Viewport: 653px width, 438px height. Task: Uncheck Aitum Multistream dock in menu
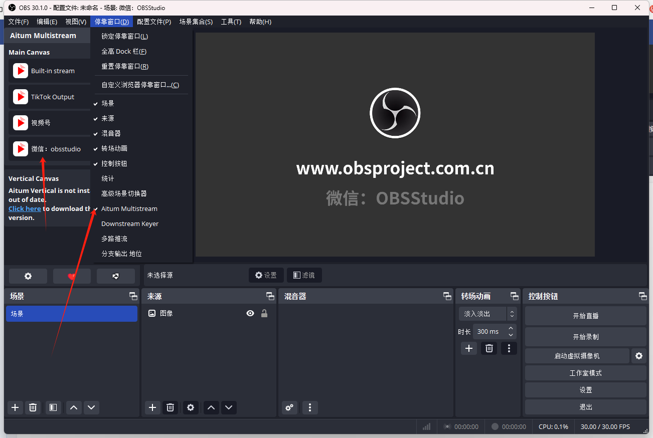tap(142, 208)
